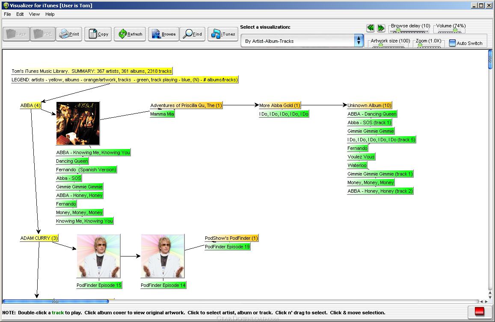This screenshot has height=322, width=495.
Task: Click the green fast-forward arrows button
Action: coord(381,28)
